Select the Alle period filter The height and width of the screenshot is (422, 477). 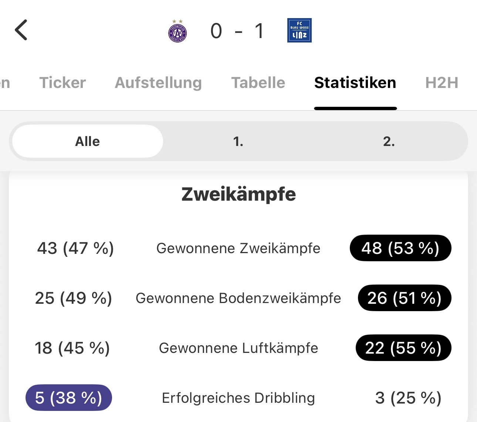(88, 142)
